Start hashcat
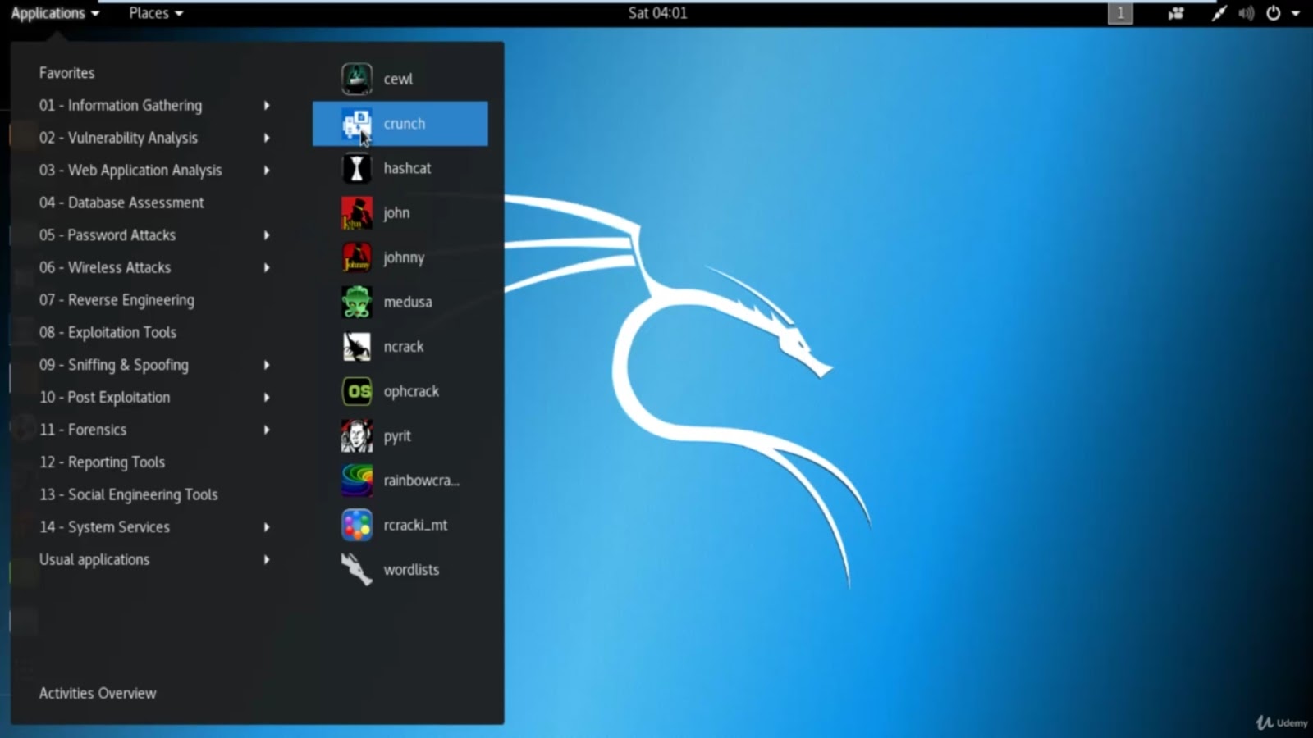The image size is (1313, 738). pyautogui.click(x=407, y=168)
